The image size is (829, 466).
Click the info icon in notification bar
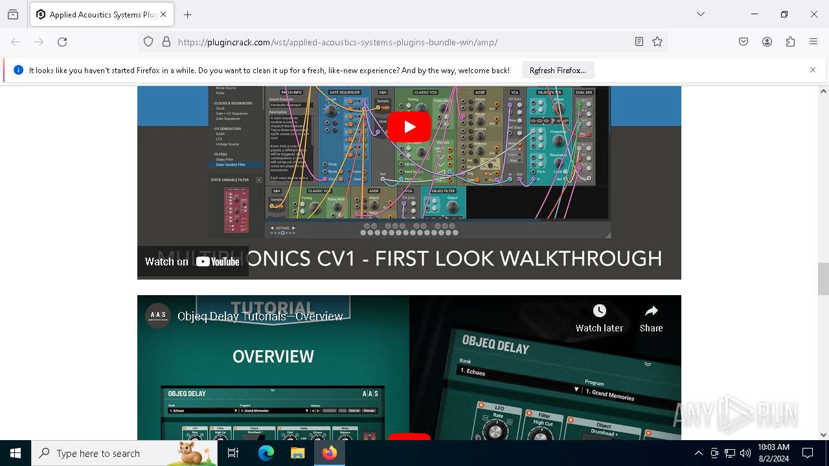(x=18, y=70)
